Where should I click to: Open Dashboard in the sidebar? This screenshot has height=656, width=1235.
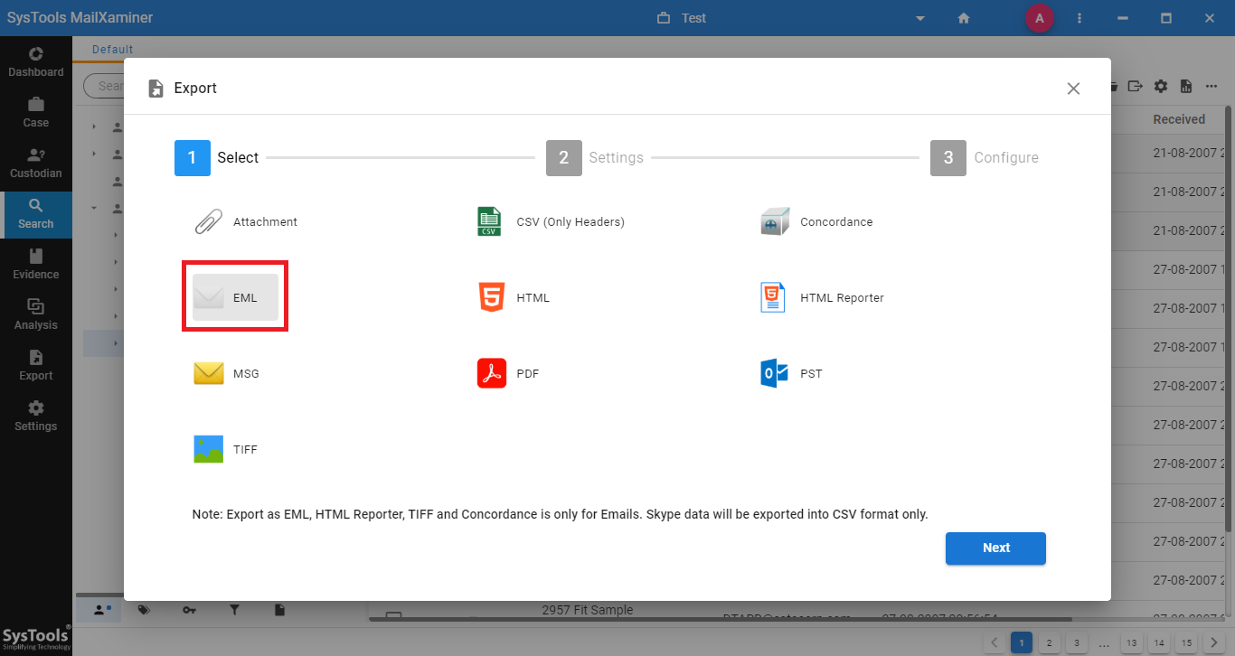click(36, 61)
